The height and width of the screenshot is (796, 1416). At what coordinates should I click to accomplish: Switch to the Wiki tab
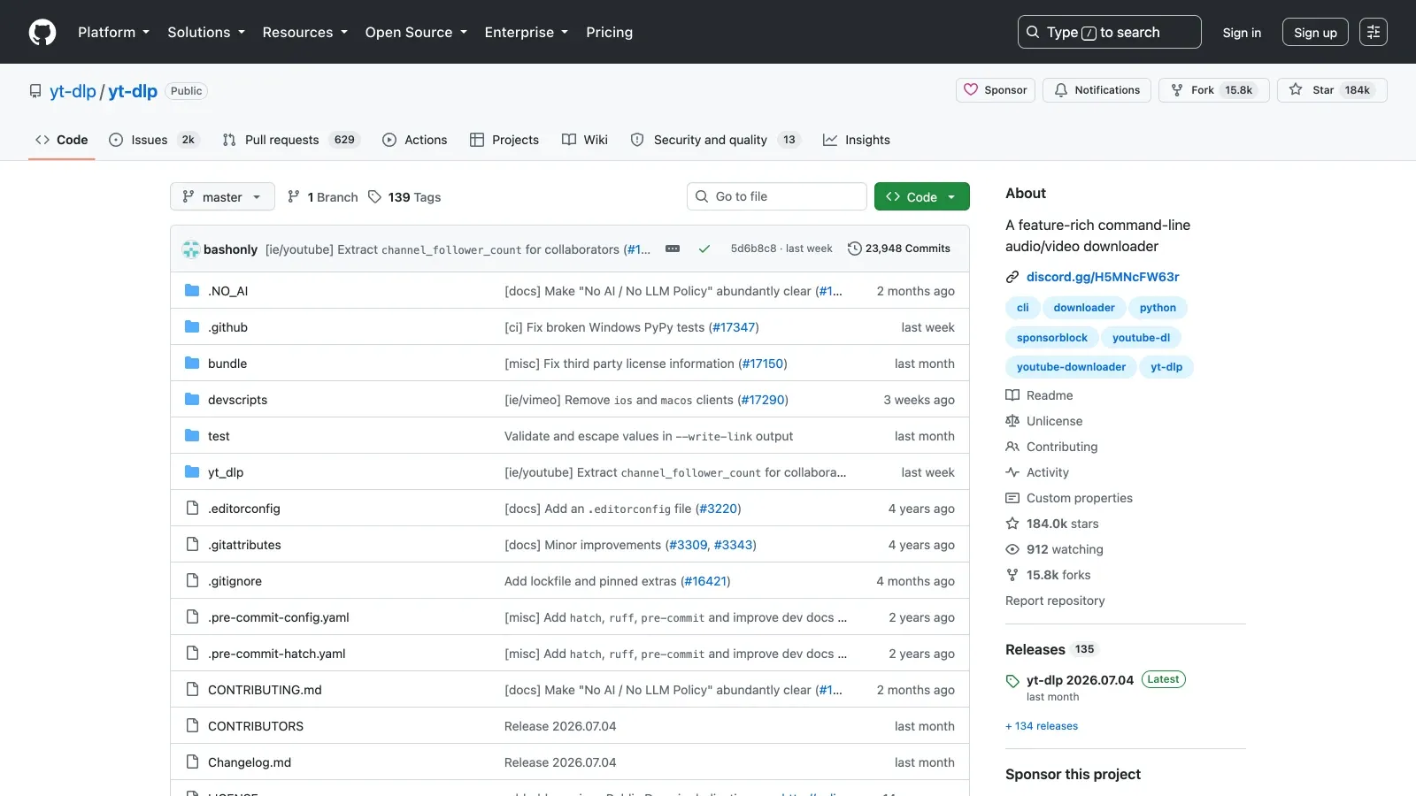[x=585, y=140]
